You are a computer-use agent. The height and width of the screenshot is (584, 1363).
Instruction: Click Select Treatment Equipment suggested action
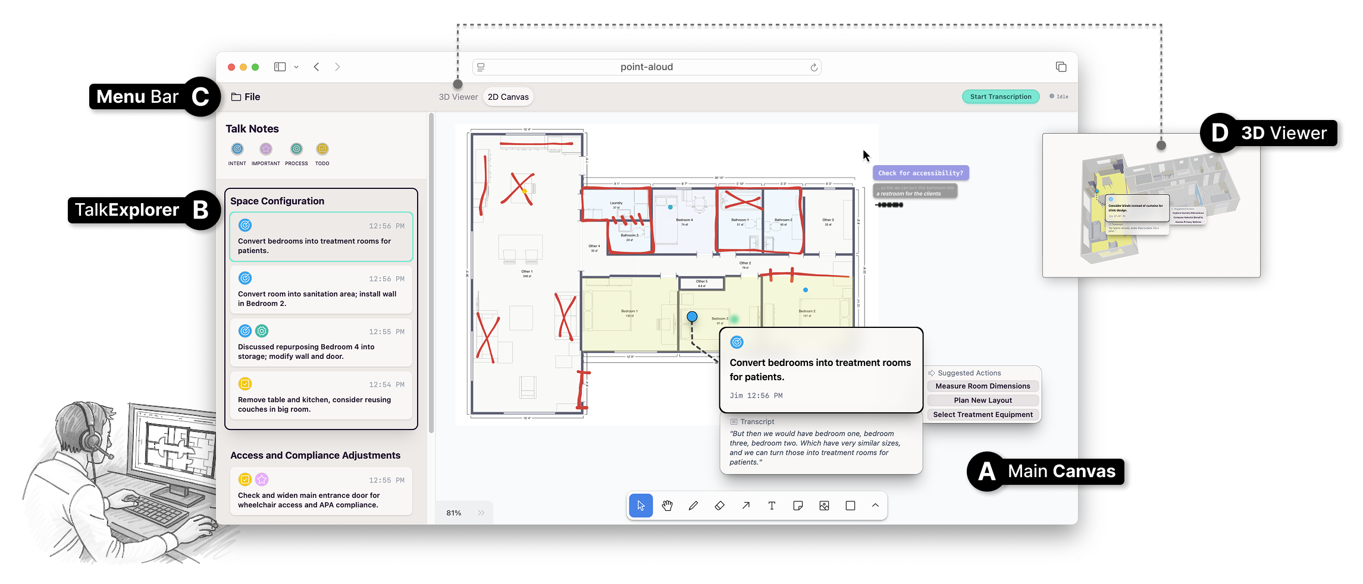click(x=983, y=415)
